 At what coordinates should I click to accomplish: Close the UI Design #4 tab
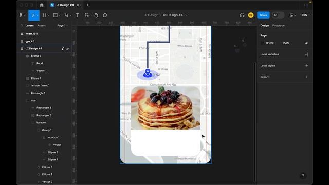(78, 5)
